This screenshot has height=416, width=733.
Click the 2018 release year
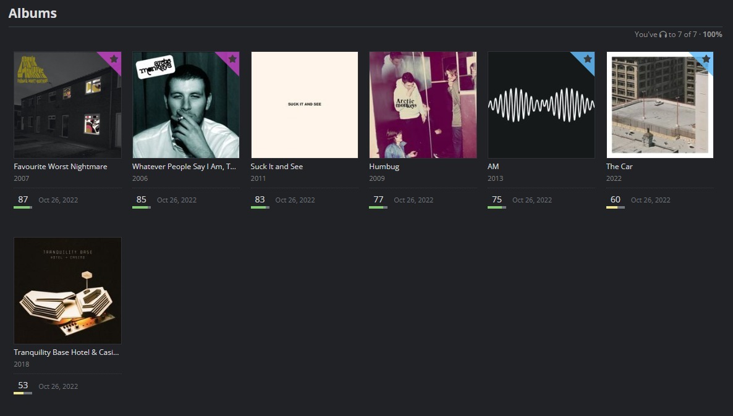point(22,364)
